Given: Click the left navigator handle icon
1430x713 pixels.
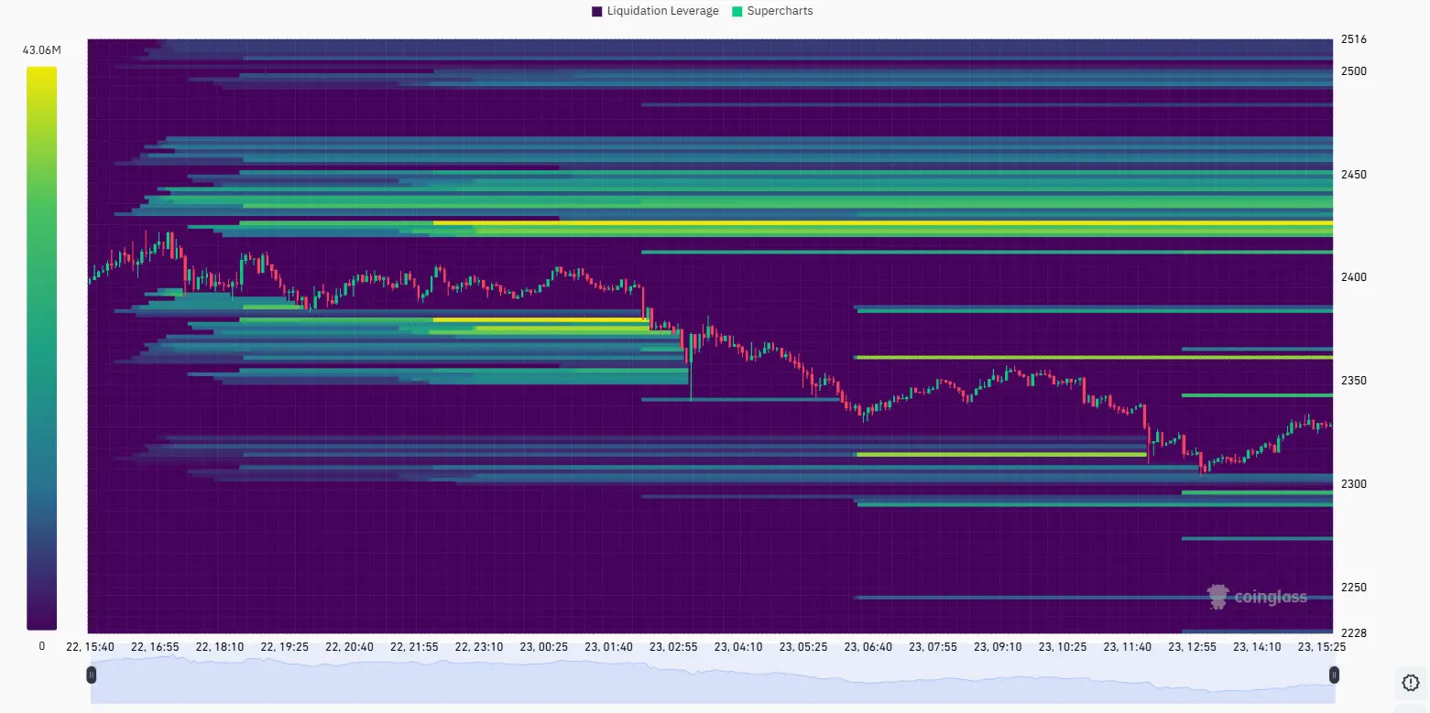Looking at the screenshot, I should [91, 675].
